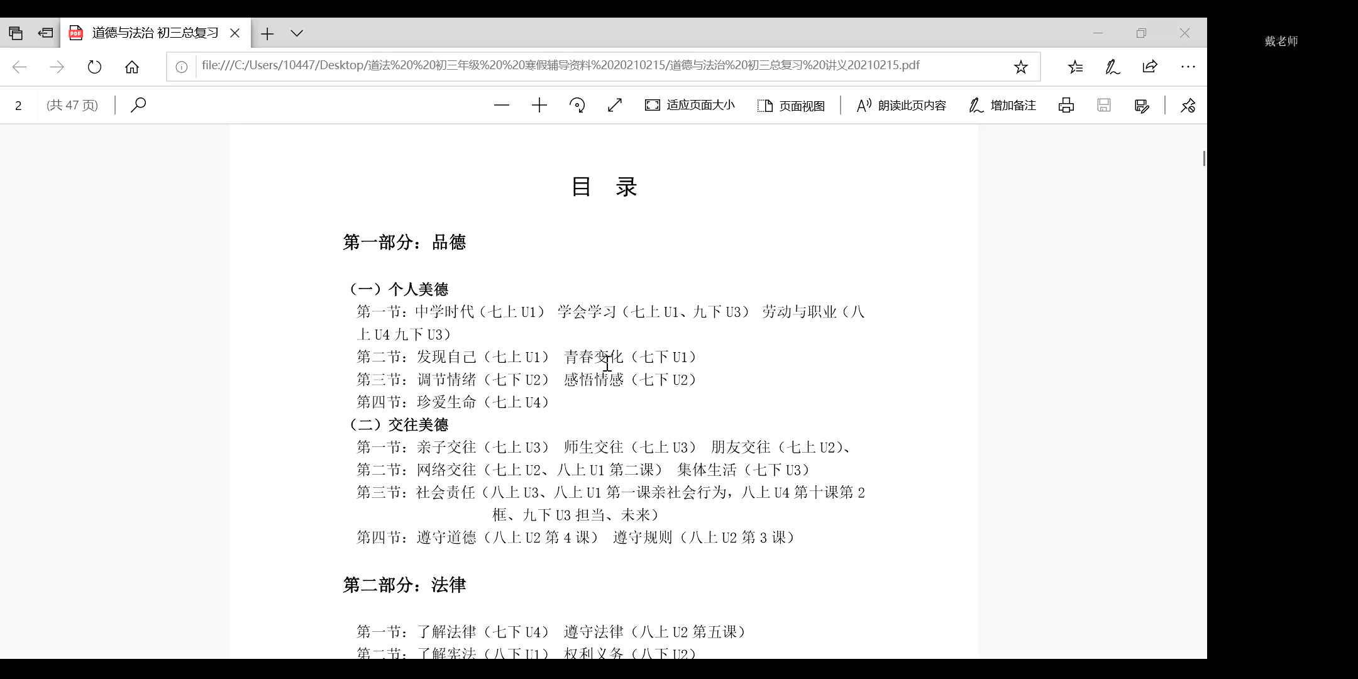Go forward to next page
Image resolution: width=1358 pixels, height=679 pixels.
tap(57, 67)
